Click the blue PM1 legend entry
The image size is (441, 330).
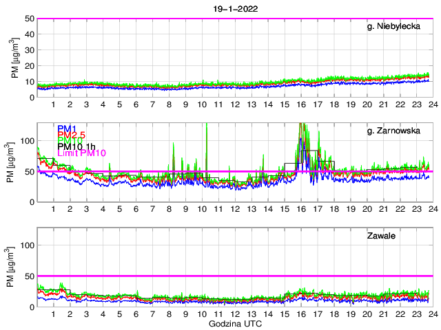click(x=66, y=129)
